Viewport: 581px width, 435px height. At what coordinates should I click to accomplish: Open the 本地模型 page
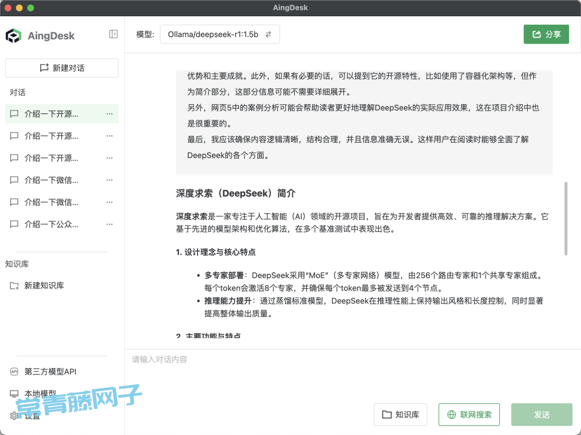(40, 394)
